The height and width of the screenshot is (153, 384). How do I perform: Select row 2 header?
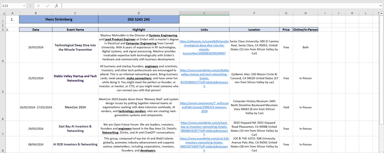[x=3, y=25]
